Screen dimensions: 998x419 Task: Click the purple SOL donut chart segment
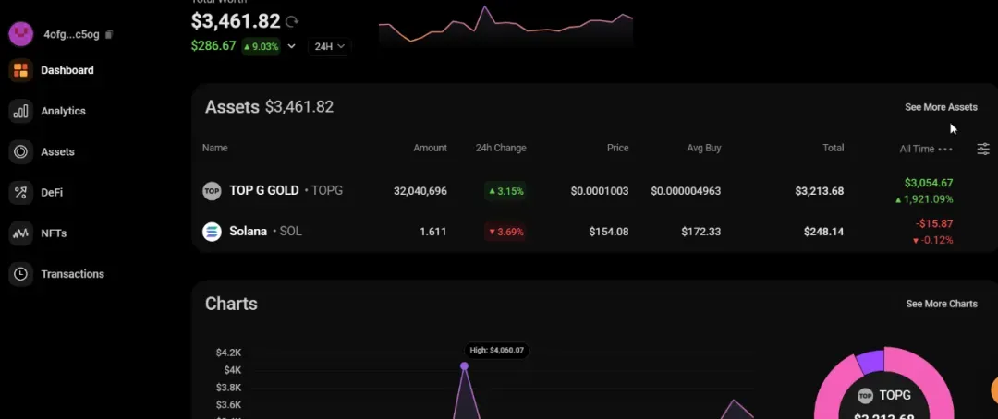pos(870,363)
